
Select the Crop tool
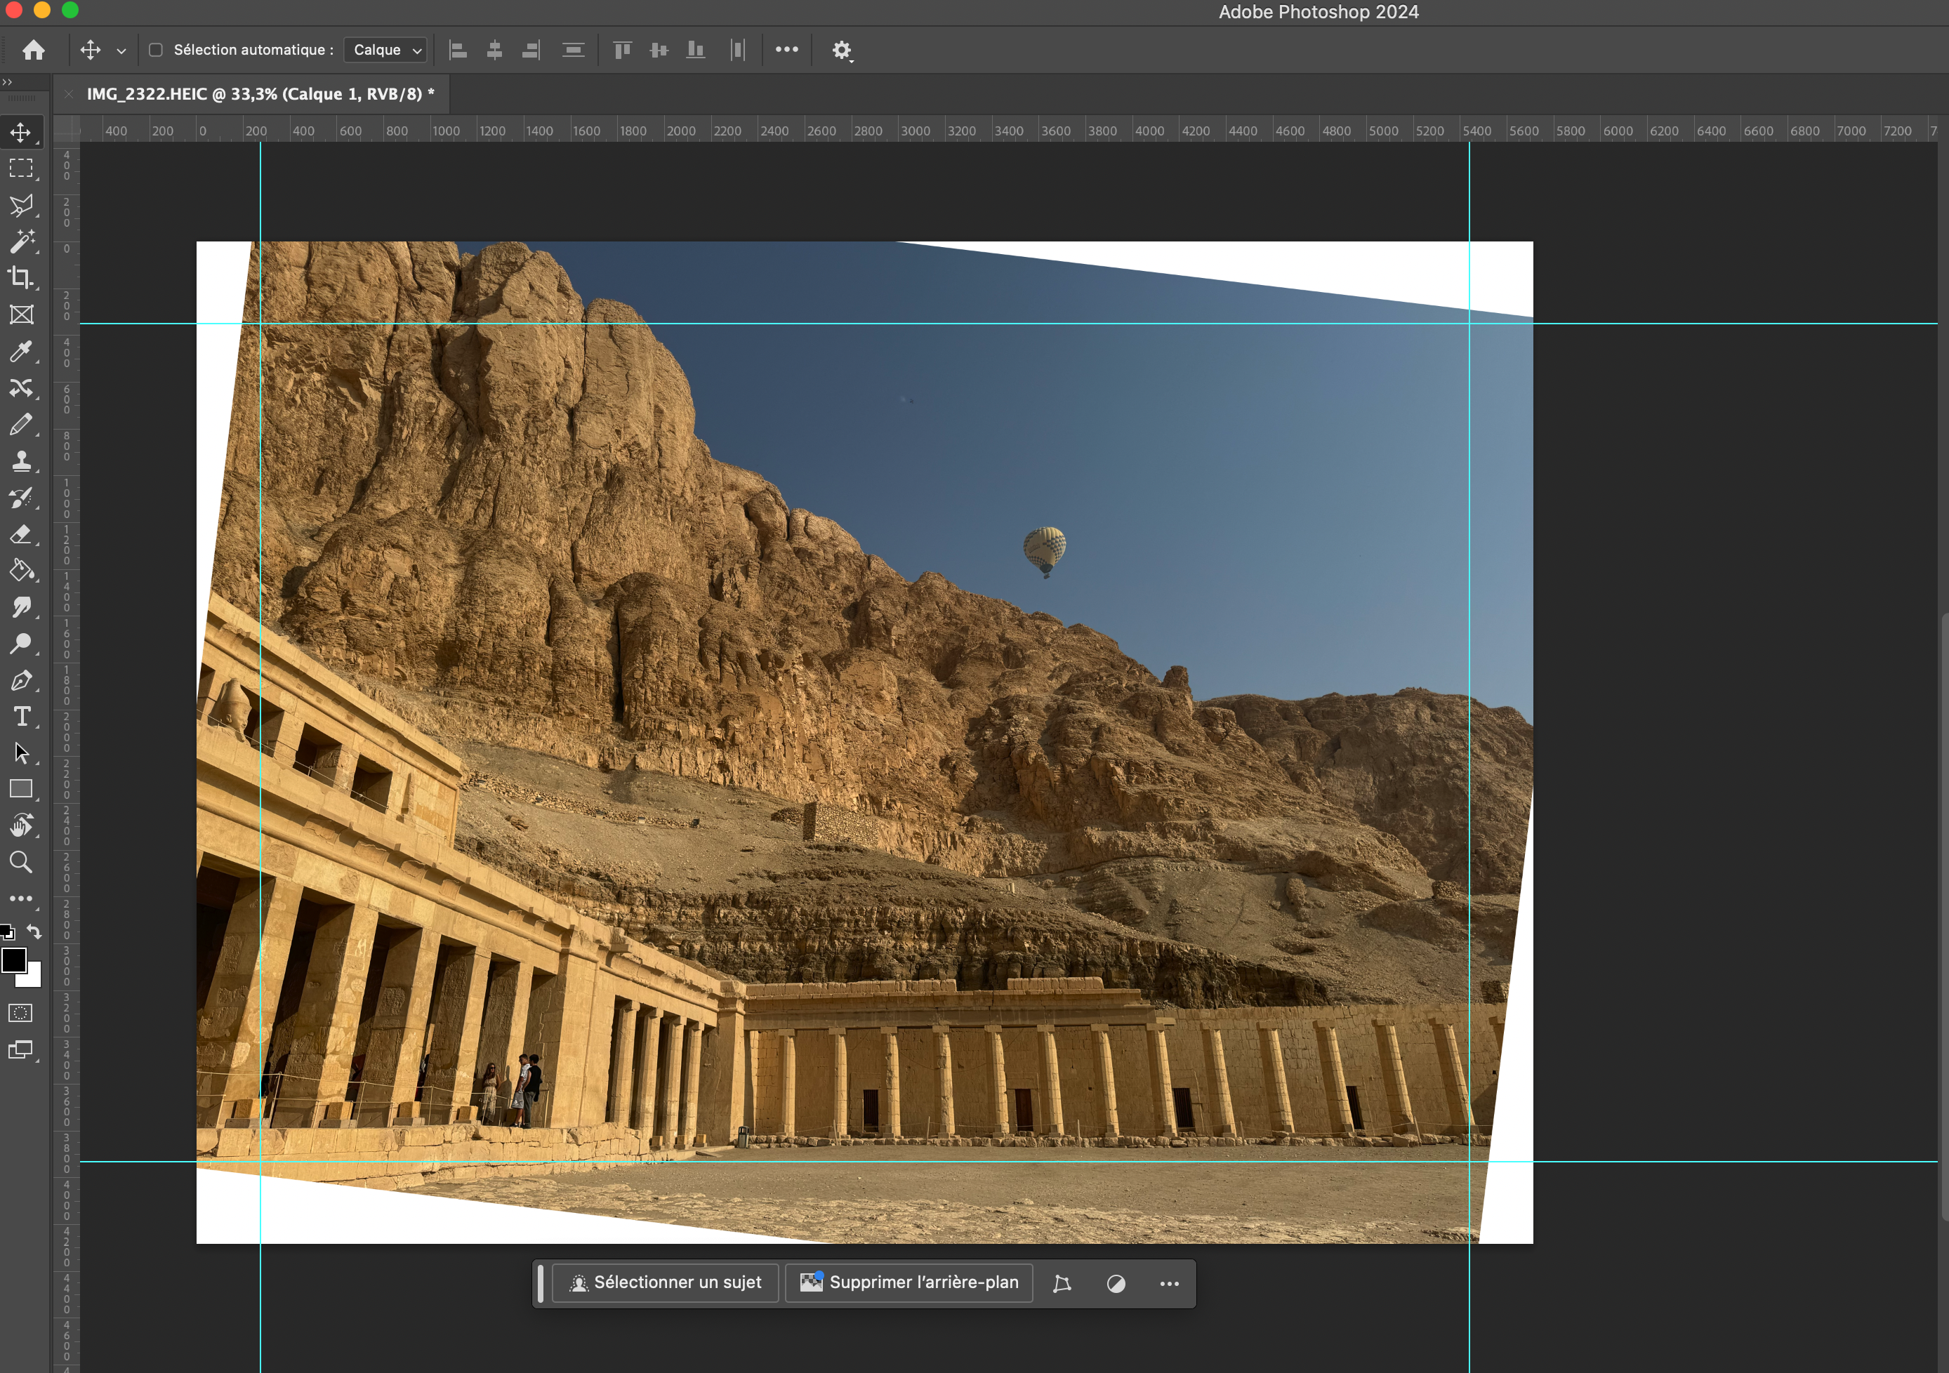(x=21, y=277)
